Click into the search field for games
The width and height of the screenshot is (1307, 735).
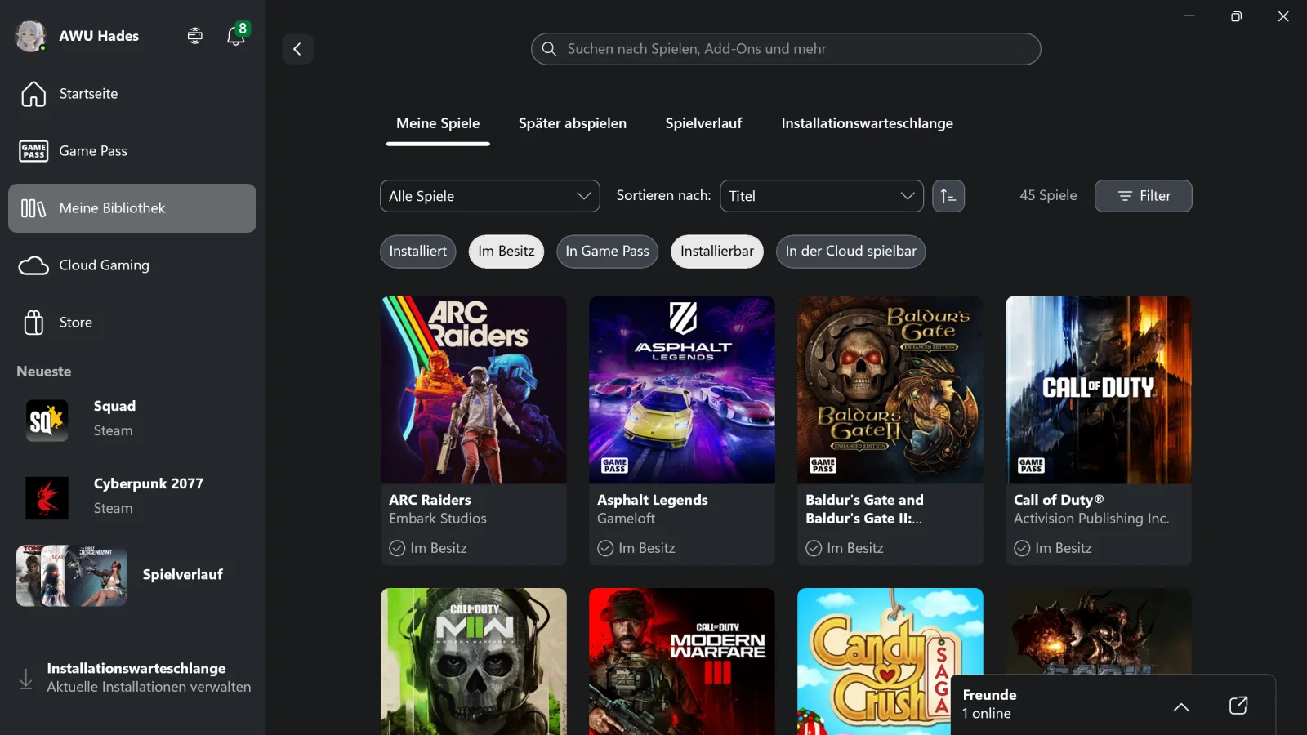click(786, 49)
